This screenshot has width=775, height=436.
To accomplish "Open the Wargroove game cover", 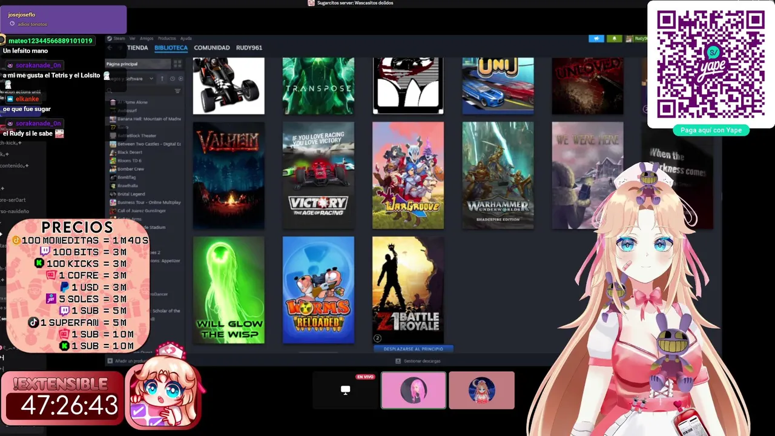I will point(408,176).
